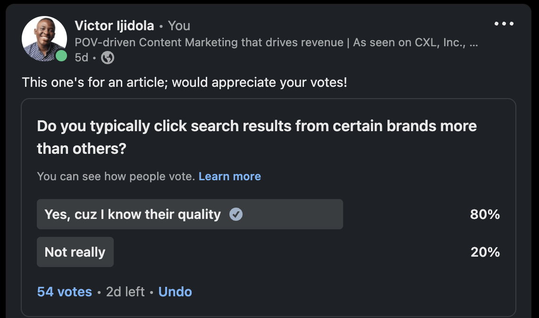Click the post caption asking for votes

click(185, 82)
